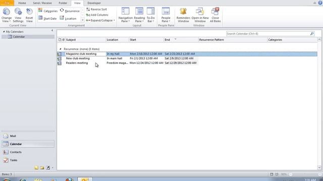This screenshot has height=181, width=323.
Task: Arrange items by Recurrence
Action: (70, 11)
